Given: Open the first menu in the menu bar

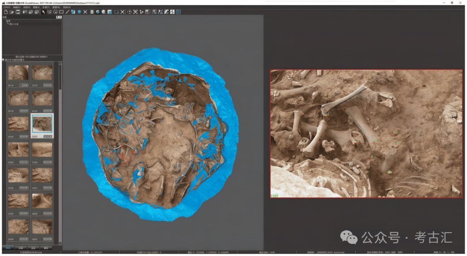Looking at the screenshot, I should point(6,7).
